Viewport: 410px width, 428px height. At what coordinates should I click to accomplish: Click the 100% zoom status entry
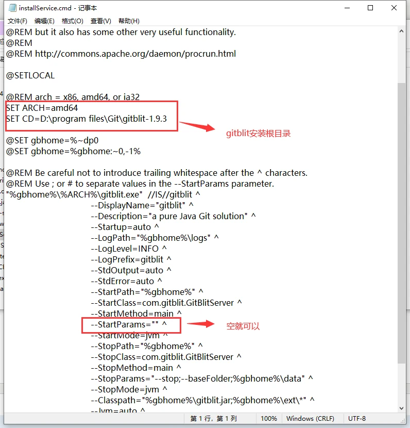[269, 418]
